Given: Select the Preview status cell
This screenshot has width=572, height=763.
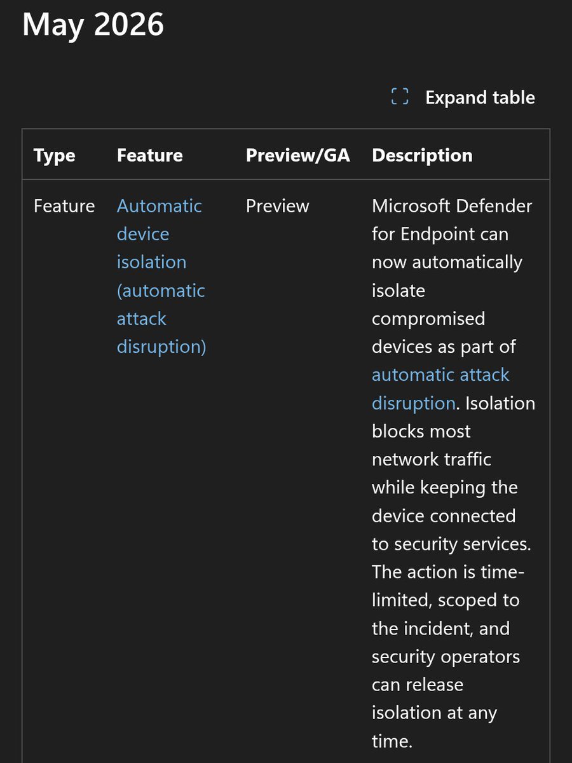Looking at the screenshot, I should pyautogui.click(x=278, y=206).
